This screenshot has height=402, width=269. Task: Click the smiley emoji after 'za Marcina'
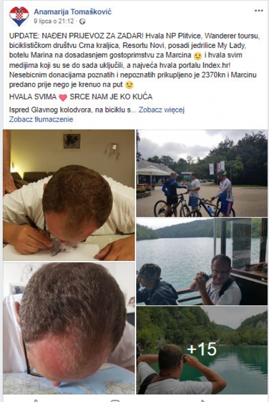[x=197, y=55]
